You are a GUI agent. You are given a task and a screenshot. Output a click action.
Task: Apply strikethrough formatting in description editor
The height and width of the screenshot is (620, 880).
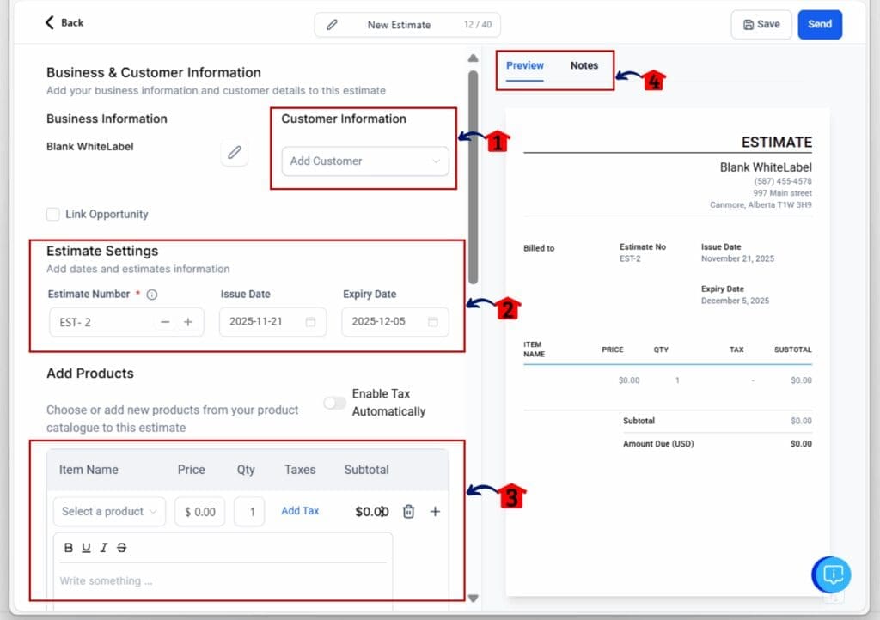pyautogui.click(x=120, y=548)
